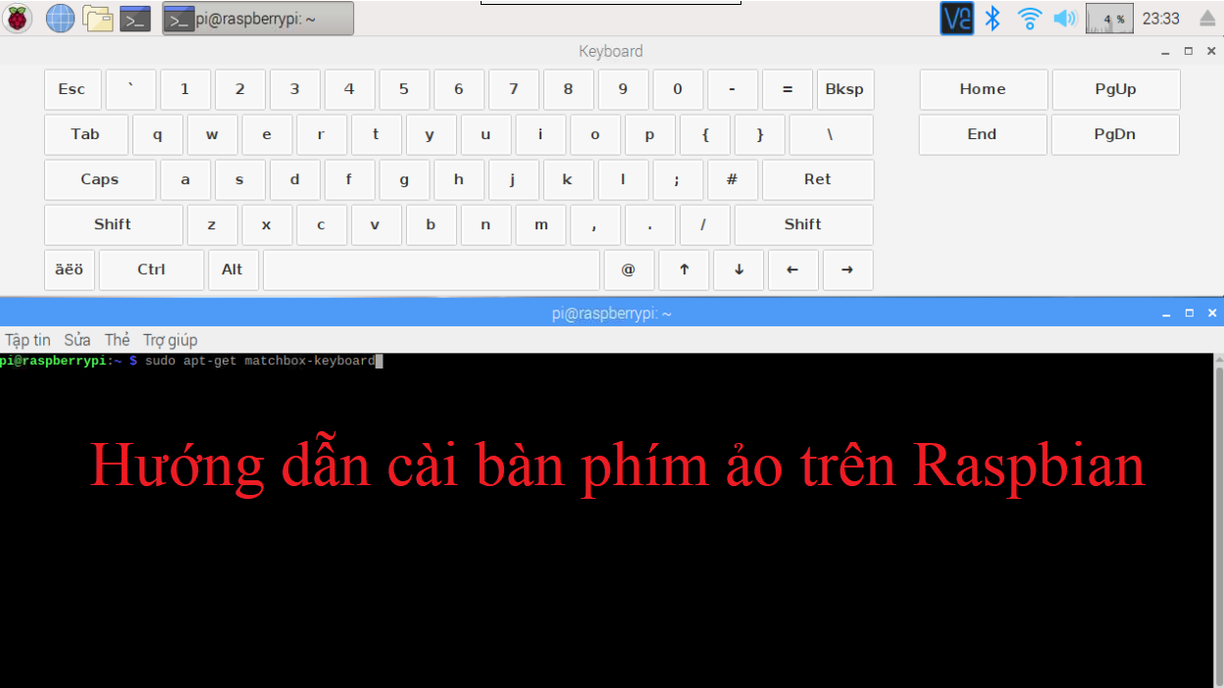
Task: Tap the @ key
Action: point(629,270)
